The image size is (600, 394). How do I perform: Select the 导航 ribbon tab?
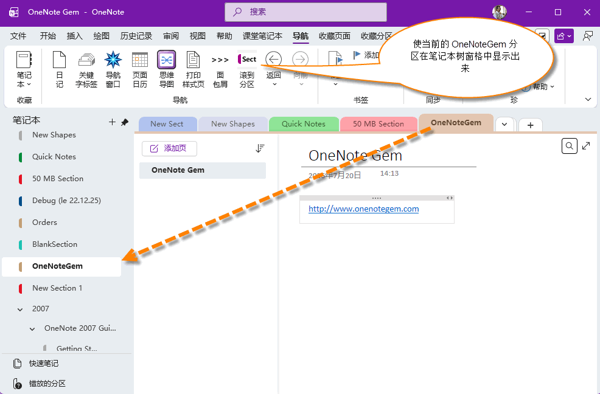click(x=301, y=36)
